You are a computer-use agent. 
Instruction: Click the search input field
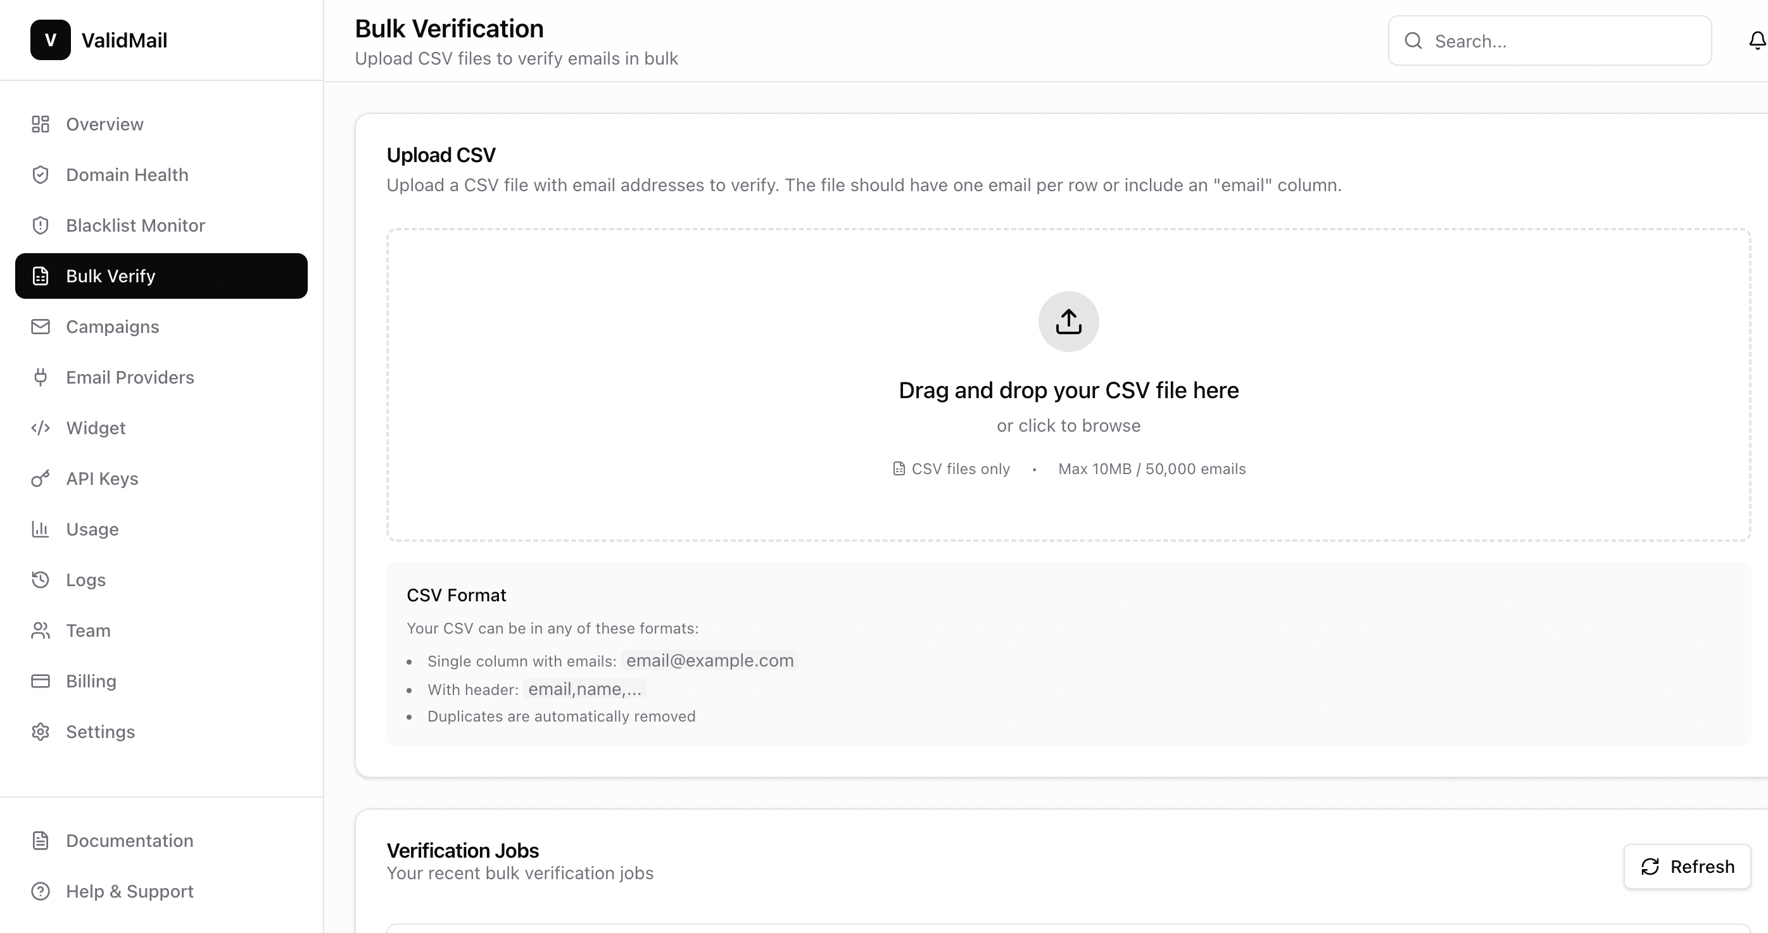(1550, 41)
